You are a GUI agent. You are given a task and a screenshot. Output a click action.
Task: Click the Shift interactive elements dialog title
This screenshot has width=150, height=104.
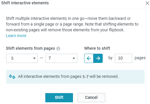(x=25, y=3)
